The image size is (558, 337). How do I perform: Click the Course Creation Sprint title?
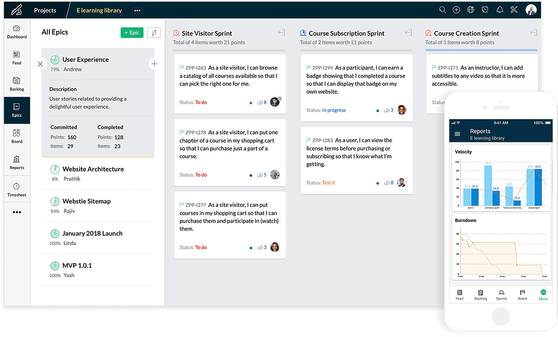[466, 33]
